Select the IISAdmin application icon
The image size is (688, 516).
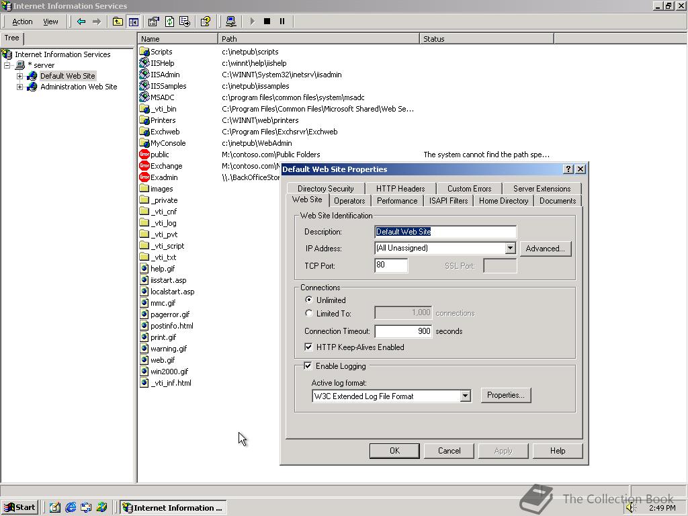point(144,75)
